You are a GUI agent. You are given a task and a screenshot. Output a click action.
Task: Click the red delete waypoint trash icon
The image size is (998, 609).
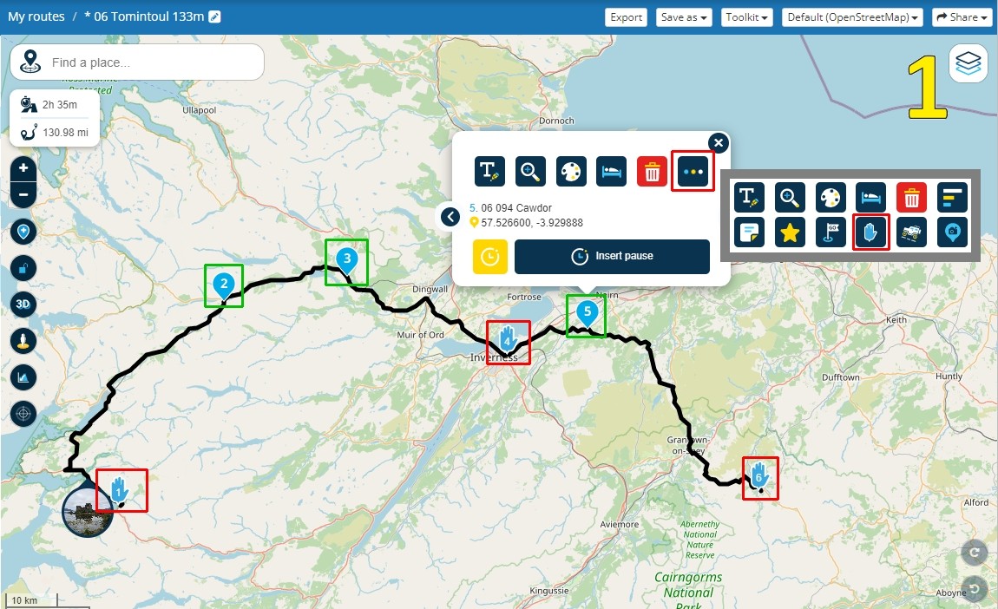[653, 171]
